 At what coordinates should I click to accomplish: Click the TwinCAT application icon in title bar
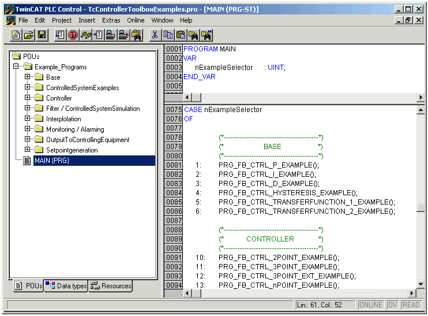[x=10, y=9]
